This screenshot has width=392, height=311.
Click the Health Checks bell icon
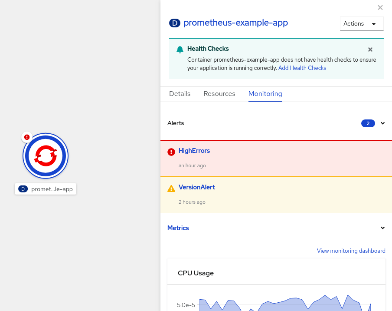tap(180, 49)
